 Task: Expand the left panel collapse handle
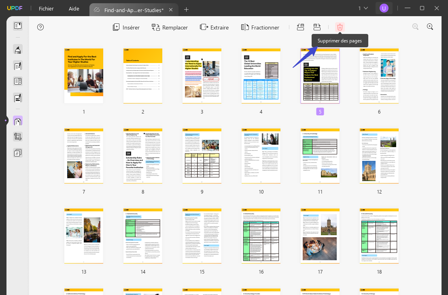[x=6, y=120]
